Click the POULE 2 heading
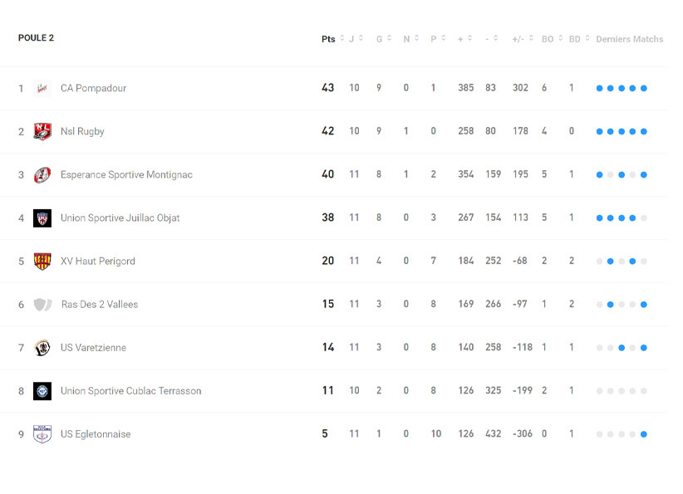 coord(36,37)
